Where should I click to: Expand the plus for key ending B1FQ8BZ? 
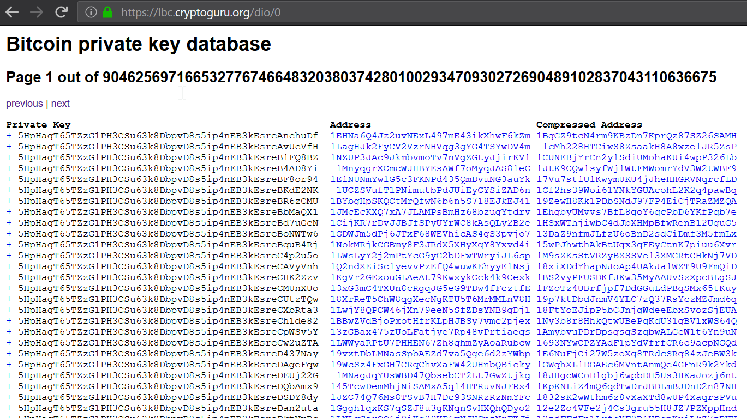tap(9, 157)
